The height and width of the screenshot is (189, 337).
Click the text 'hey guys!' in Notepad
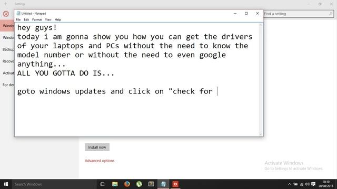point(37,28)
